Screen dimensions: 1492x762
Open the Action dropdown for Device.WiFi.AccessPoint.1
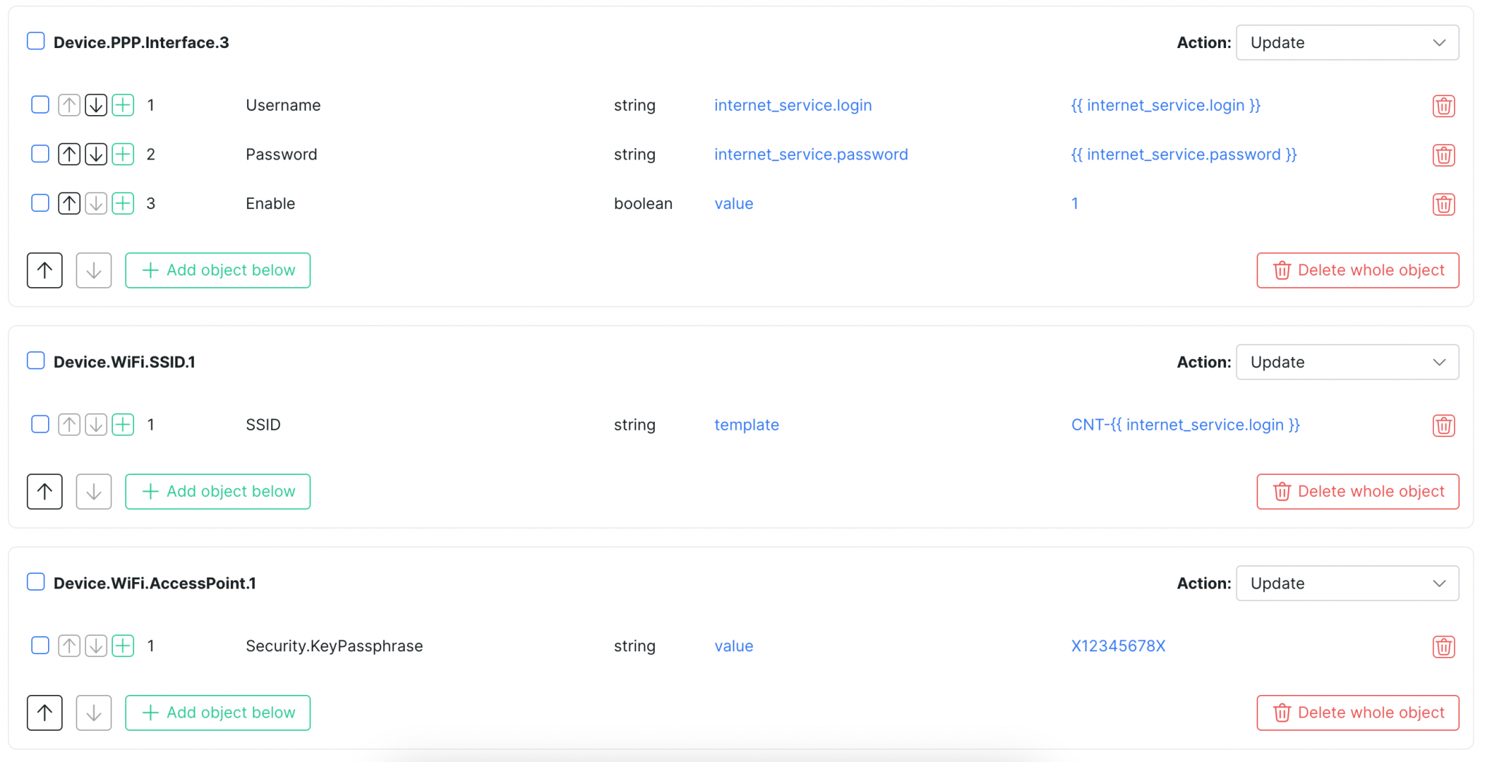1346,583
